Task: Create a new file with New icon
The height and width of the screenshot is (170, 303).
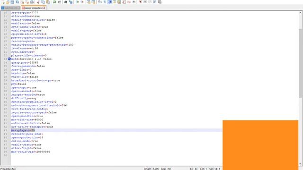Action: [x=3, y=2]
